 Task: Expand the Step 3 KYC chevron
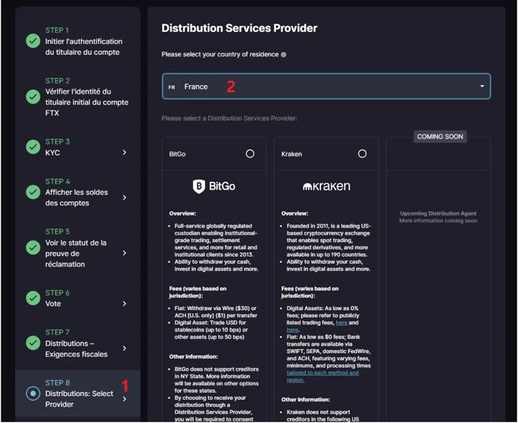coord(124,152)
